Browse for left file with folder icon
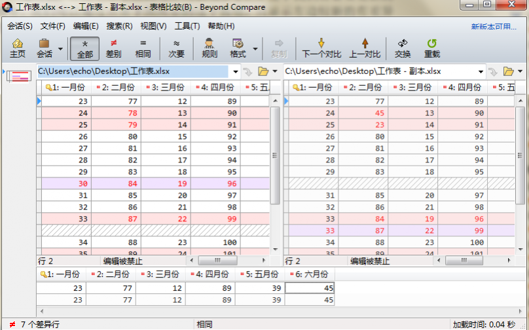Viewport: 529px width, 330px height. click(x=263, y=71)
